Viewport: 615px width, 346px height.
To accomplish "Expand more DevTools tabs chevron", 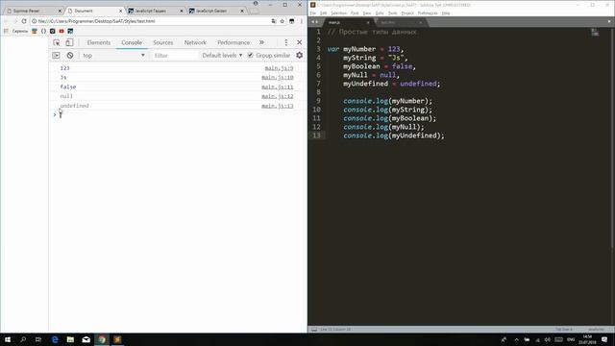I will click(261, 42).
